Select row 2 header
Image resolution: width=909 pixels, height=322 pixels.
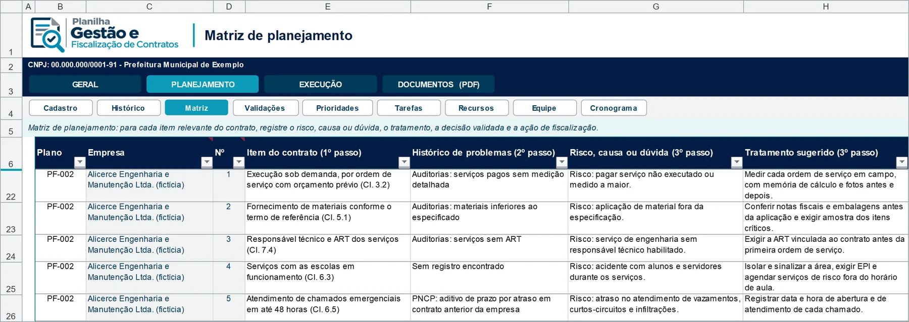[x=11, y=66]
